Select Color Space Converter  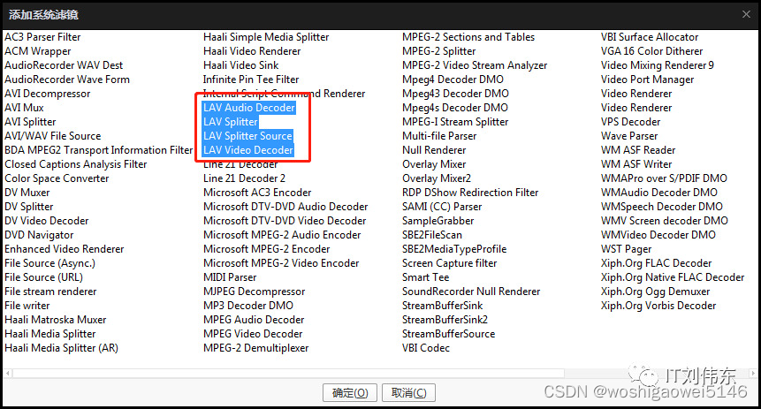coord(57,178)
